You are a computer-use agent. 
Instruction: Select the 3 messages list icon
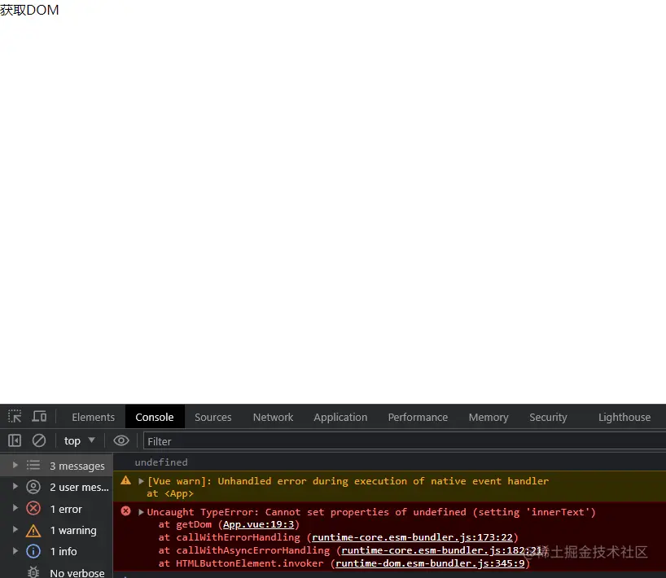click(x=33, y=466)
